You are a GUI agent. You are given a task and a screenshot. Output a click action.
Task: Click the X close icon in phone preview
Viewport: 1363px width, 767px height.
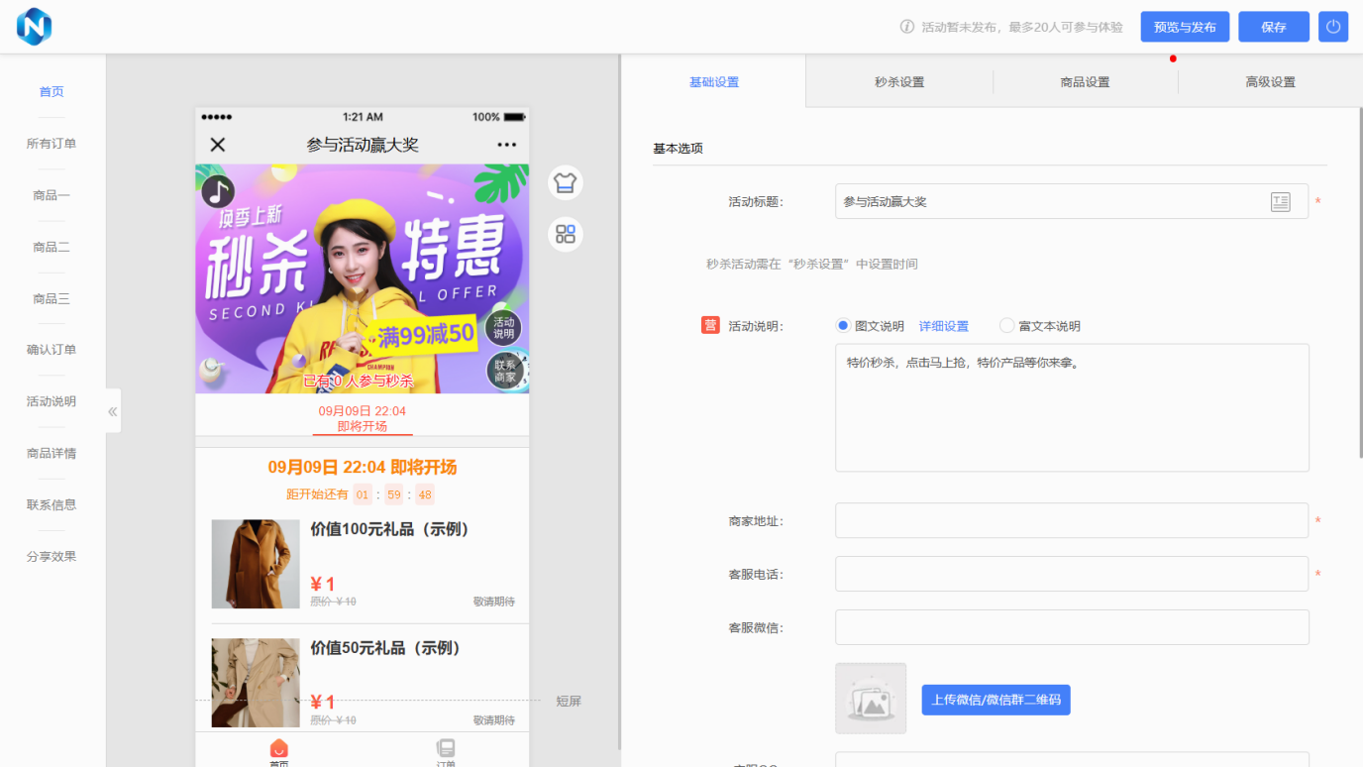(x=218, y=145)
